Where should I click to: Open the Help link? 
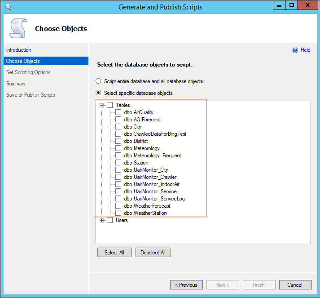click(305, 50)
